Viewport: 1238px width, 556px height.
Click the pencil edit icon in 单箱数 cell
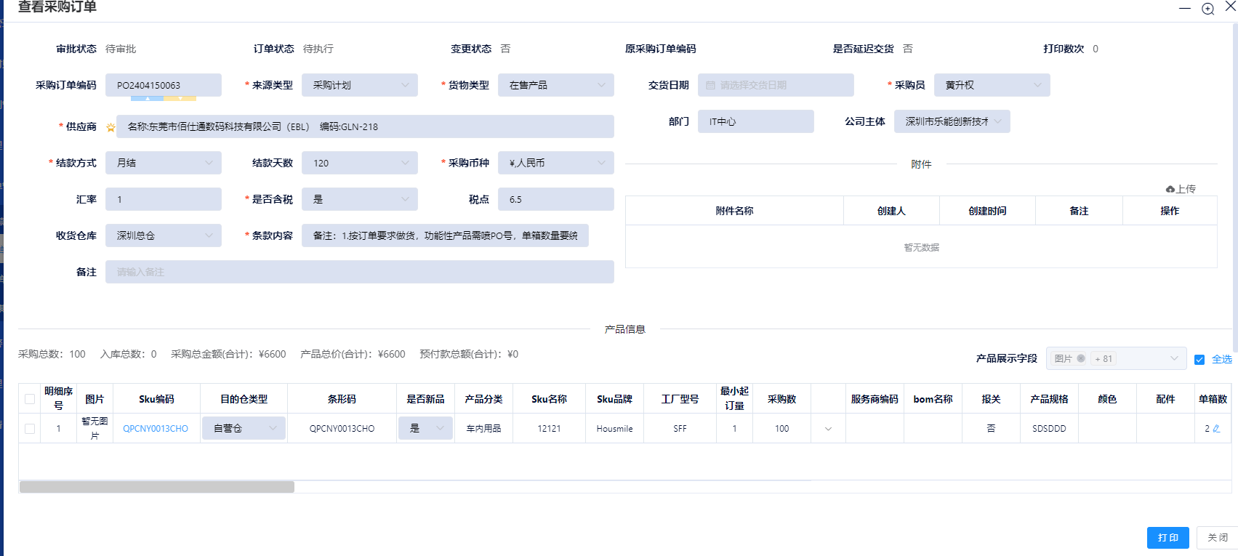1217,429
